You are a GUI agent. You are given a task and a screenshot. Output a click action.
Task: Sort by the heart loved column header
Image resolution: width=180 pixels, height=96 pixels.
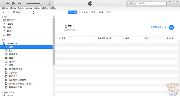tap(158, 39)
